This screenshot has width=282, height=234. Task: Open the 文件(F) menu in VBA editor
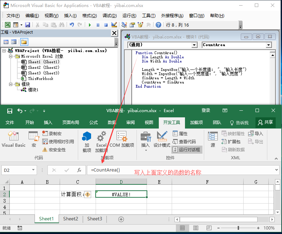coord(13,16)
